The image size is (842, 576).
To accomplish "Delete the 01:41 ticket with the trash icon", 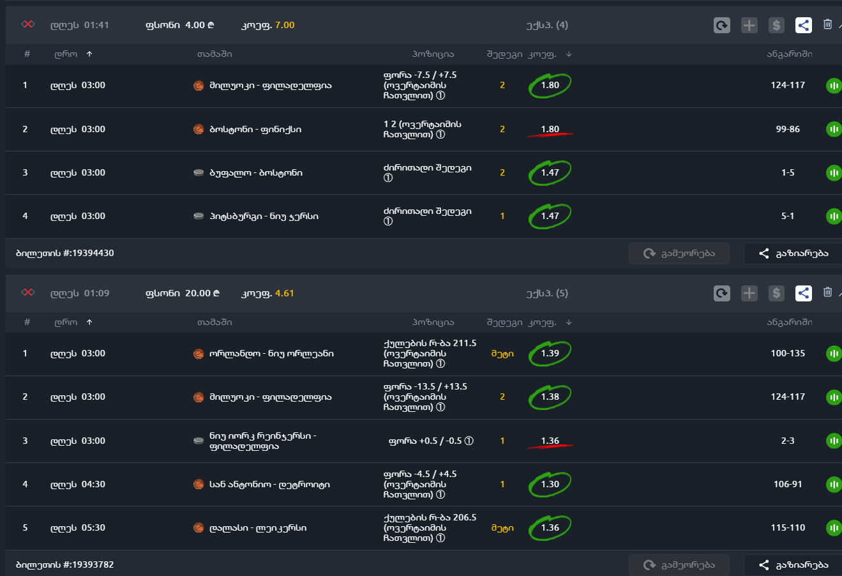I will tap(827, 24).
